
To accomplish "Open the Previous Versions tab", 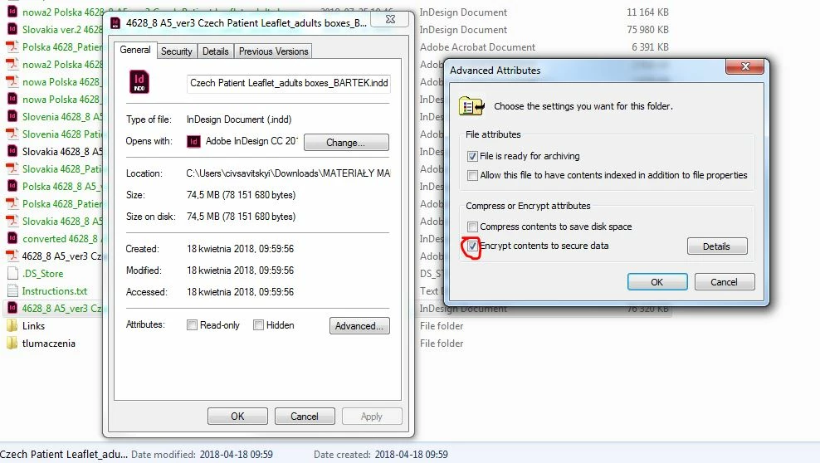I will (274, 51).
